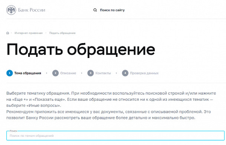Click the 'Рекомендуем приложить' paragraph text

(x=108, y=115)
